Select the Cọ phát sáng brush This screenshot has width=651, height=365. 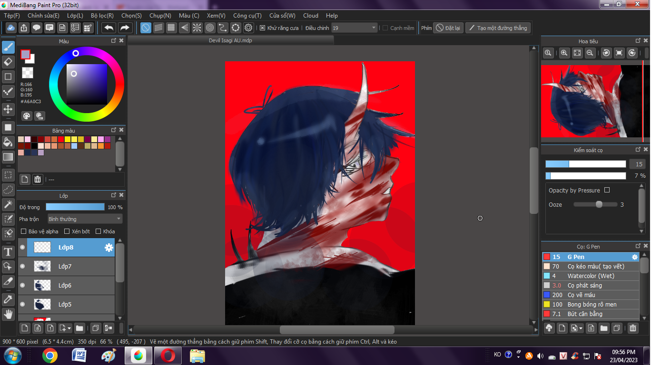pyautogui.click(x=591, y=286)
